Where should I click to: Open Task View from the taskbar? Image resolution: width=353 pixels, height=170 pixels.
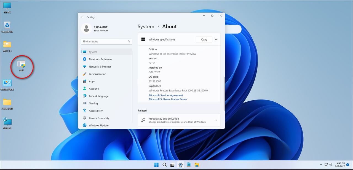(x=172, y=165)
